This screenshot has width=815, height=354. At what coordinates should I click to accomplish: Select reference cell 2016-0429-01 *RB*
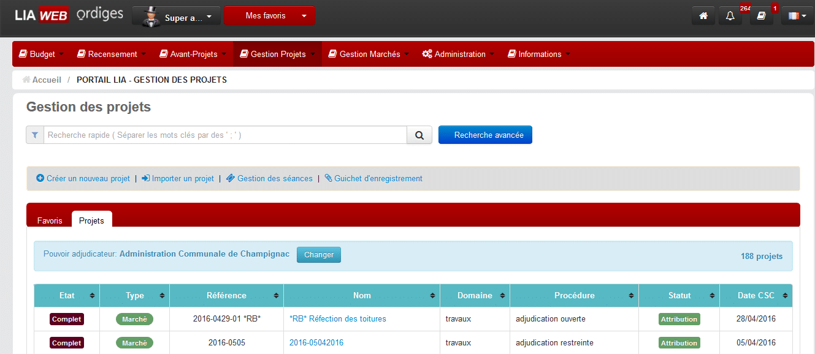(226, 319)
